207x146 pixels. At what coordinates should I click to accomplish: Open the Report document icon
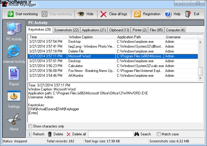(x=14, y=73)
